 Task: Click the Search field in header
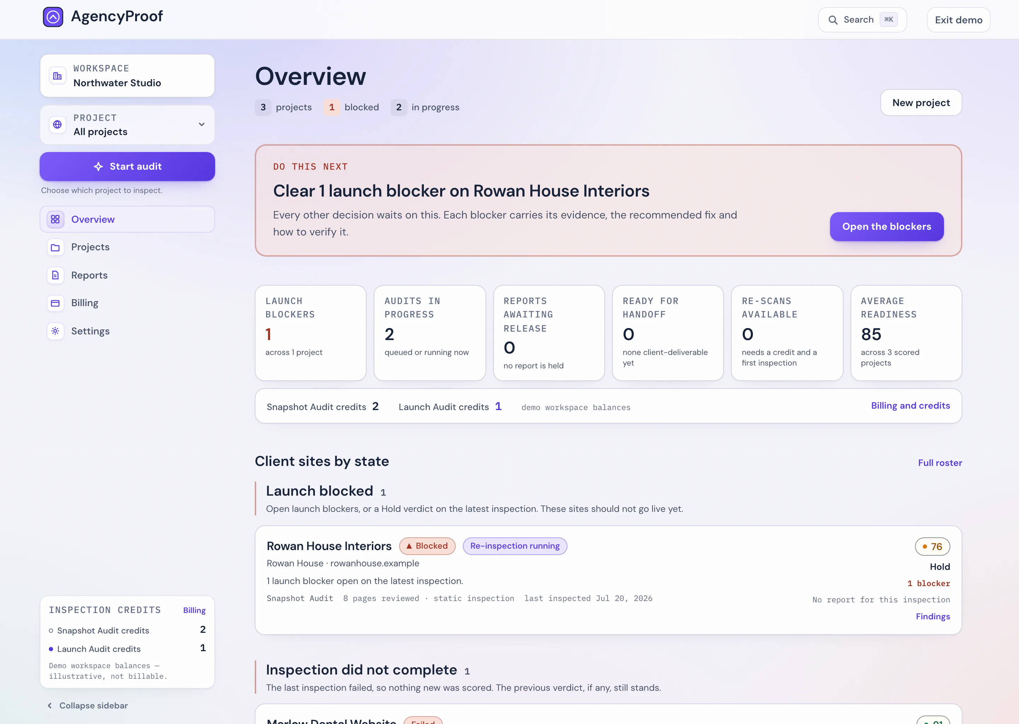pos(862,20)
